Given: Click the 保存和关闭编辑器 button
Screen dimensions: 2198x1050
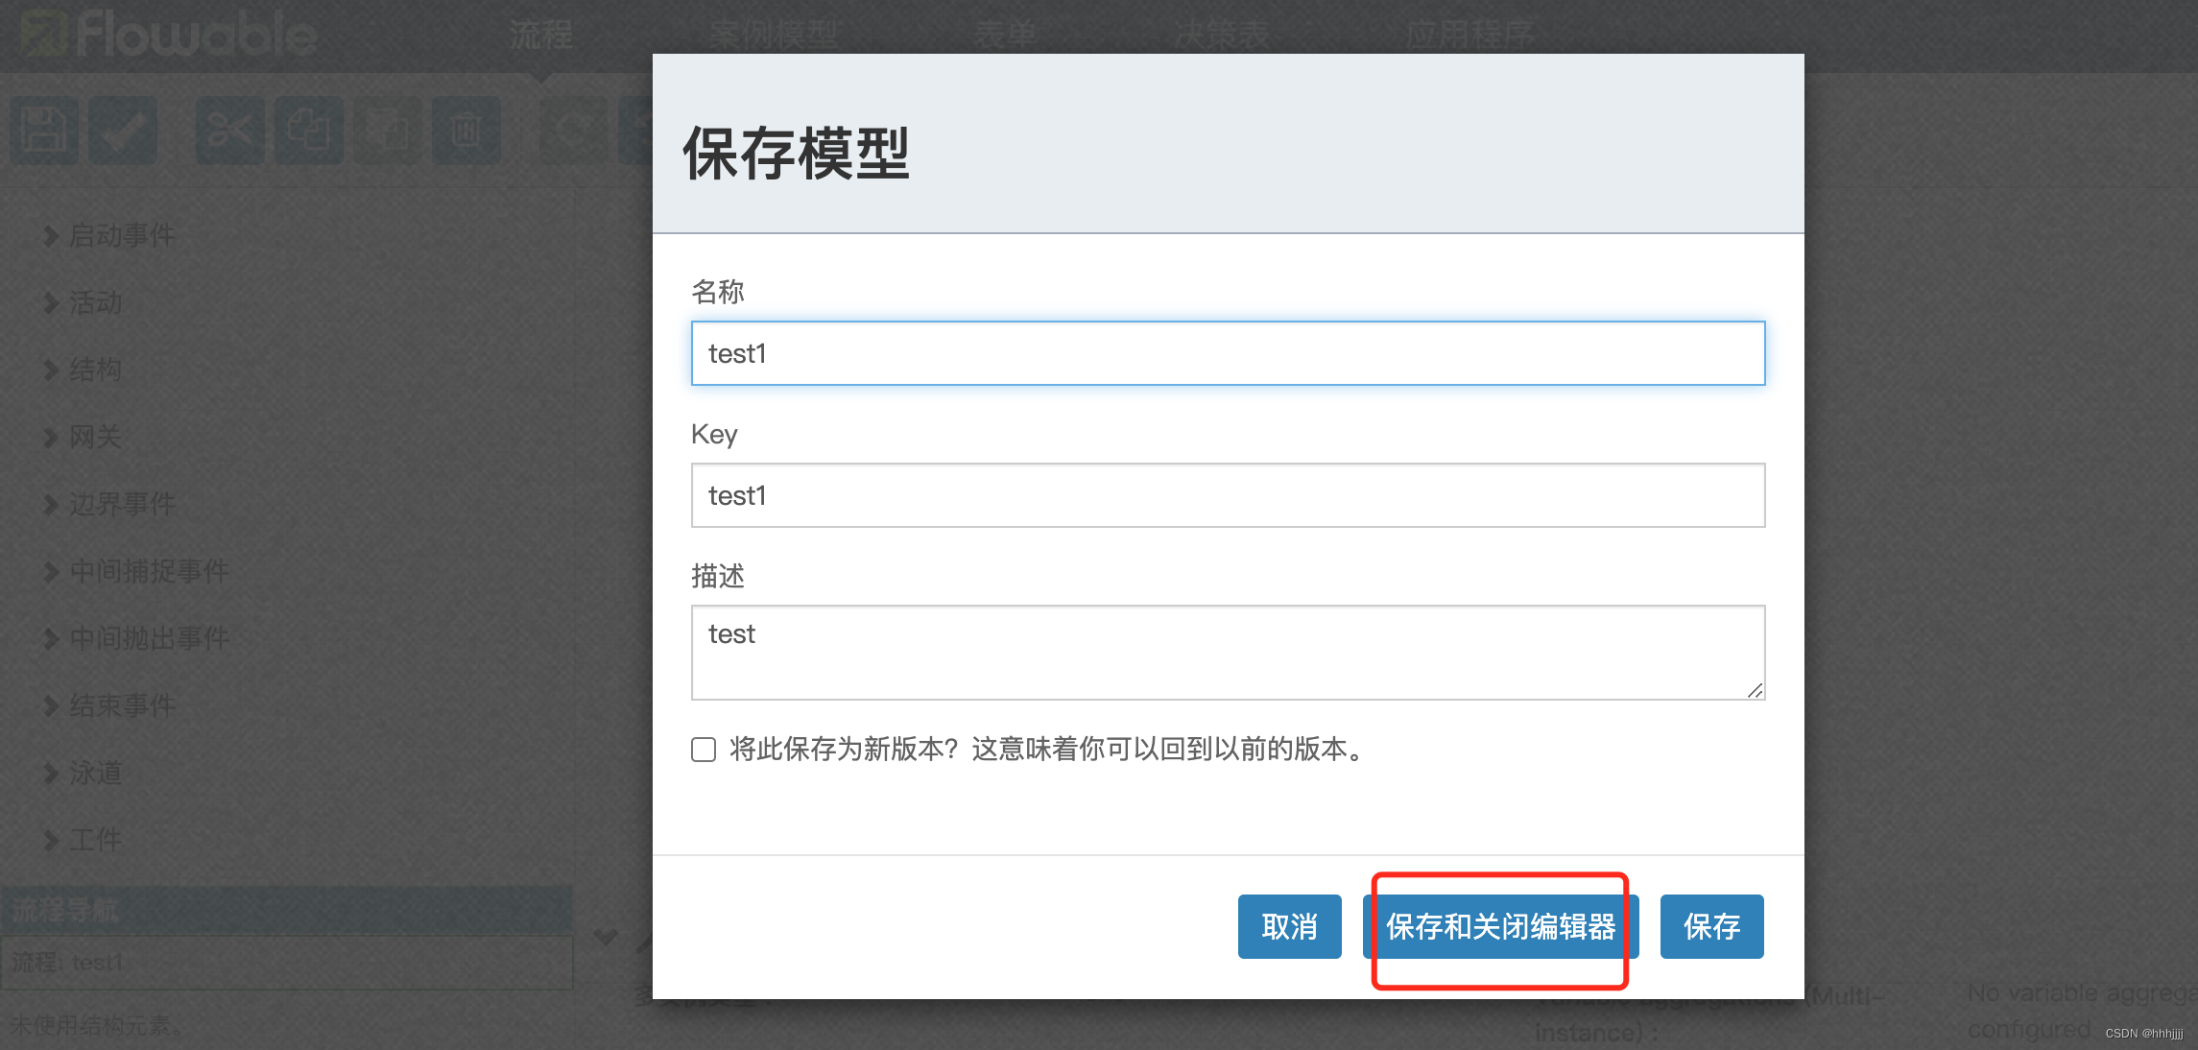Looking at the screenshot, I should (1500, 926).
